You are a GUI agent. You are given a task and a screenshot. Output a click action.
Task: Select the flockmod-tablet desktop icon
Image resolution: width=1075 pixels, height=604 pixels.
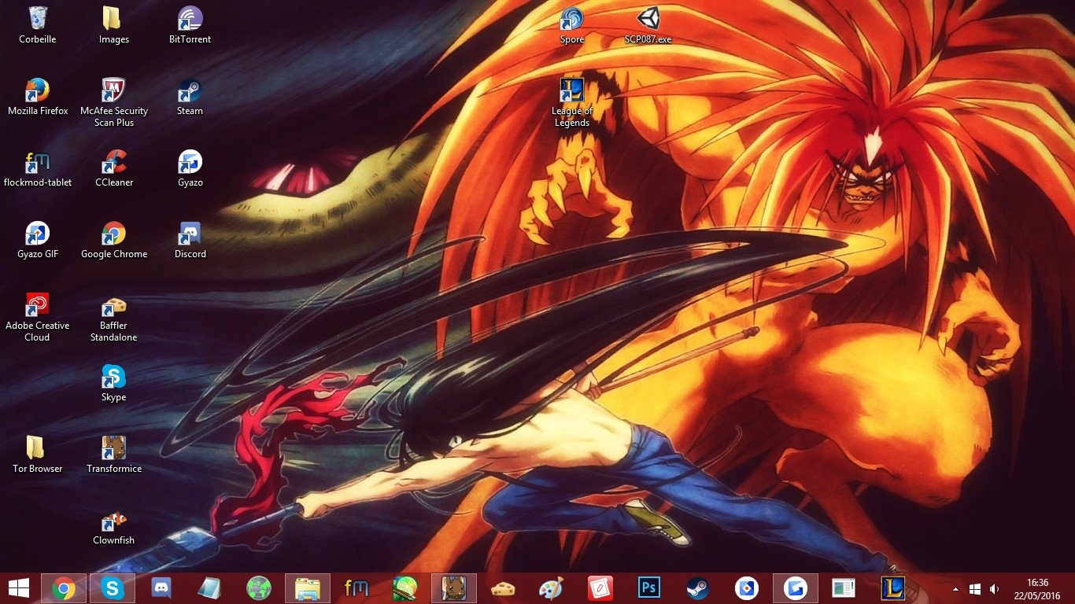click(x=38, y=168)
